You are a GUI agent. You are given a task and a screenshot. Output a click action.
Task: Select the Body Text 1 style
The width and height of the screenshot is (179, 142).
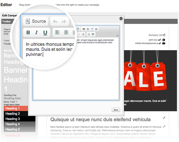[10, 102]
